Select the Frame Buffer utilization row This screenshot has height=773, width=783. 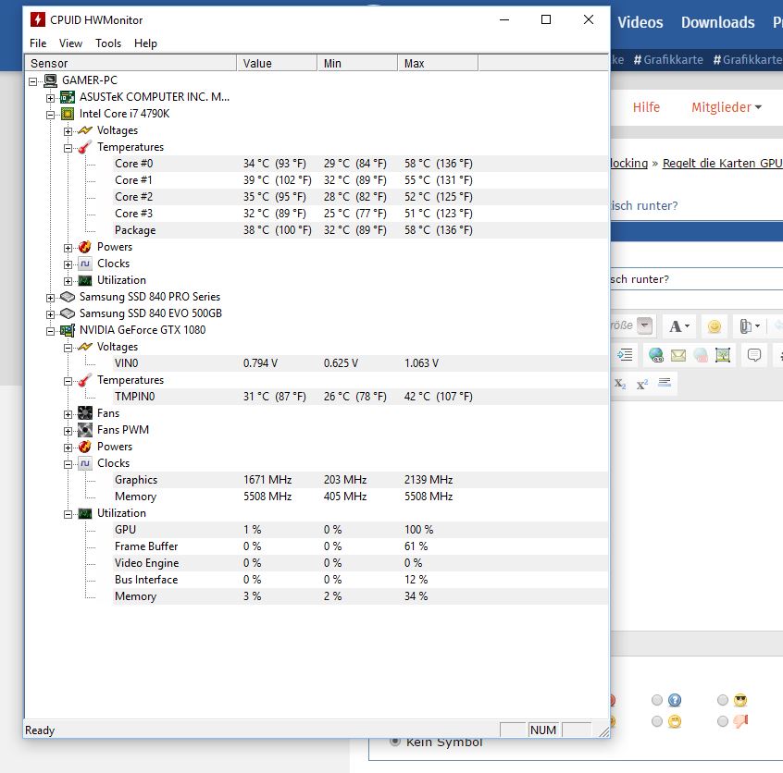360,546
